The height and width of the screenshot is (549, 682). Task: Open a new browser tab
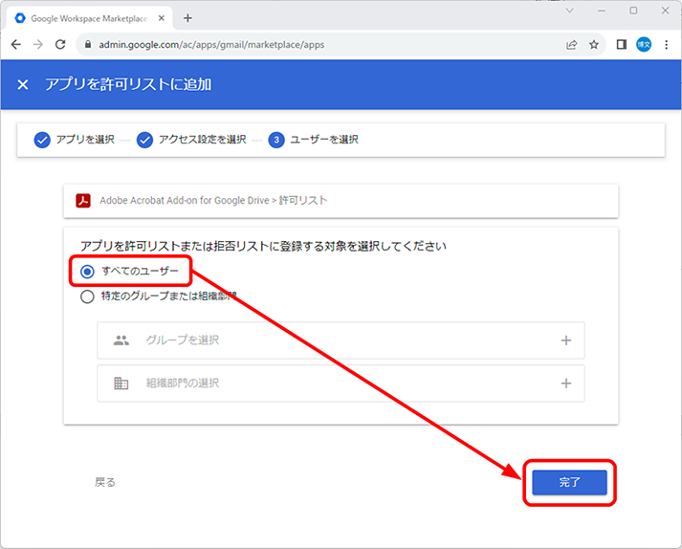[187, 18]
